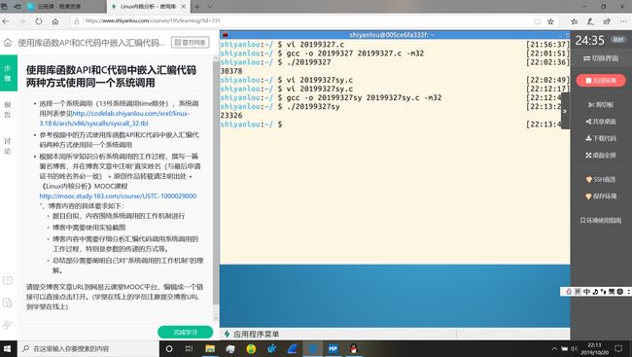This screenshot has height=357, width=632.
Task: Go back in the browser
Action: pyautogui.click(x=6, y=21)
